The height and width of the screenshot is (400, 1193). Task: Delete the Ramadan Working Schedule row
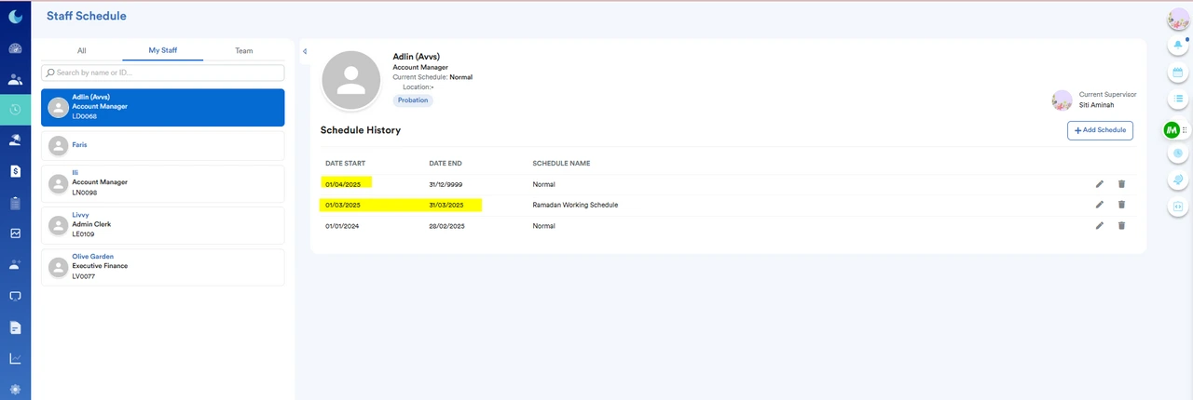1121,205
